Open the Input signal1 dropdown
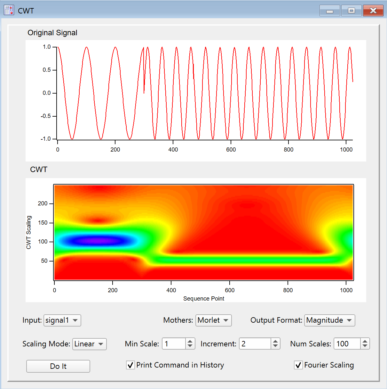 point(62,320)
